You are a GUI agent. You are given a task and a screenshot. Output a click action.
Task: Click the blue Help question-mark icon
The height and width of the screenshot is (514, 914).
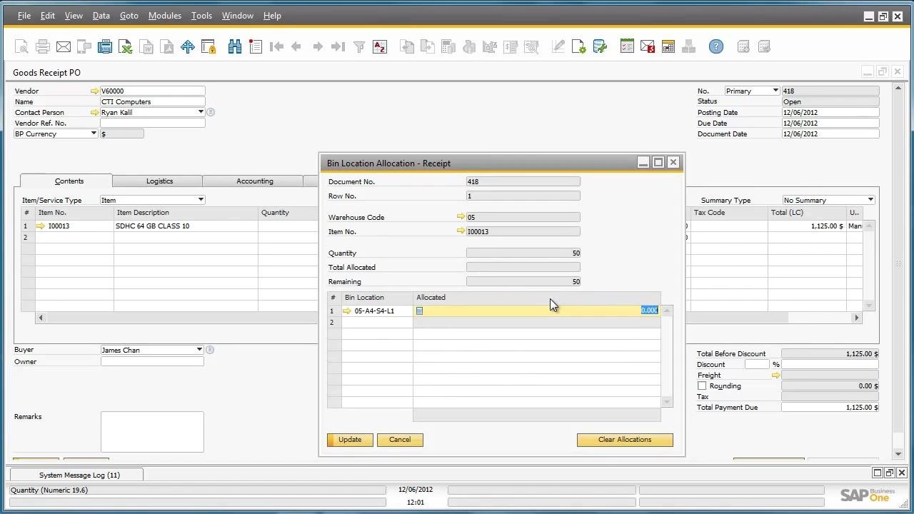(x=716, y=47)
